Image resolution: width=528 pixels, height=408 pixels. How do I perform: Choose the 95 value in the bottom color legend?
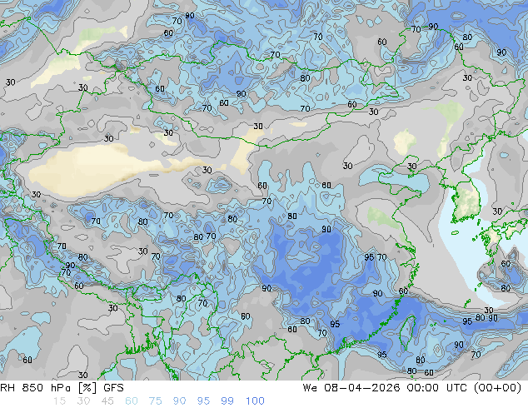pyautogui.click(x=203, y=401)
